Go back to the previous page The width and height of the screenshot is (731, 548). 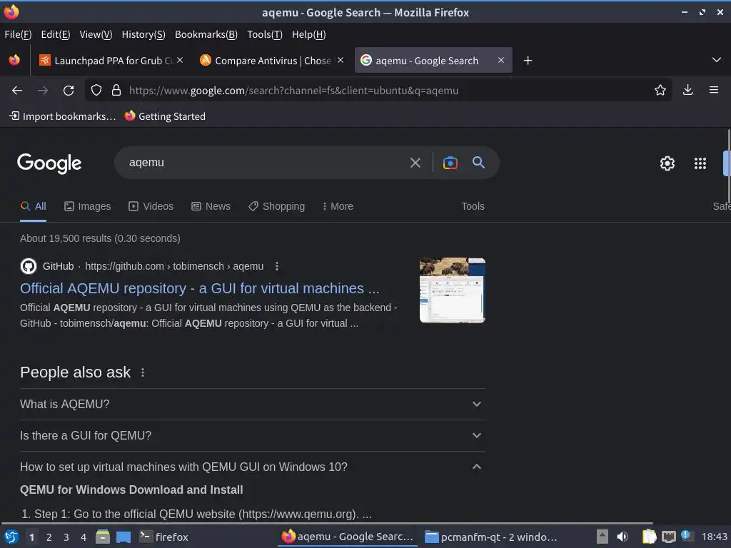[17, 91]
